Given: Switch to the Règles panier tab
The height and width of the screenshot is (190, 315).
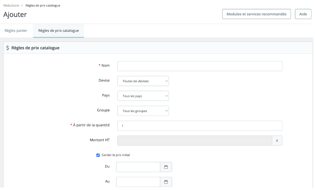Looking at the screenshot, I should 16,30.
